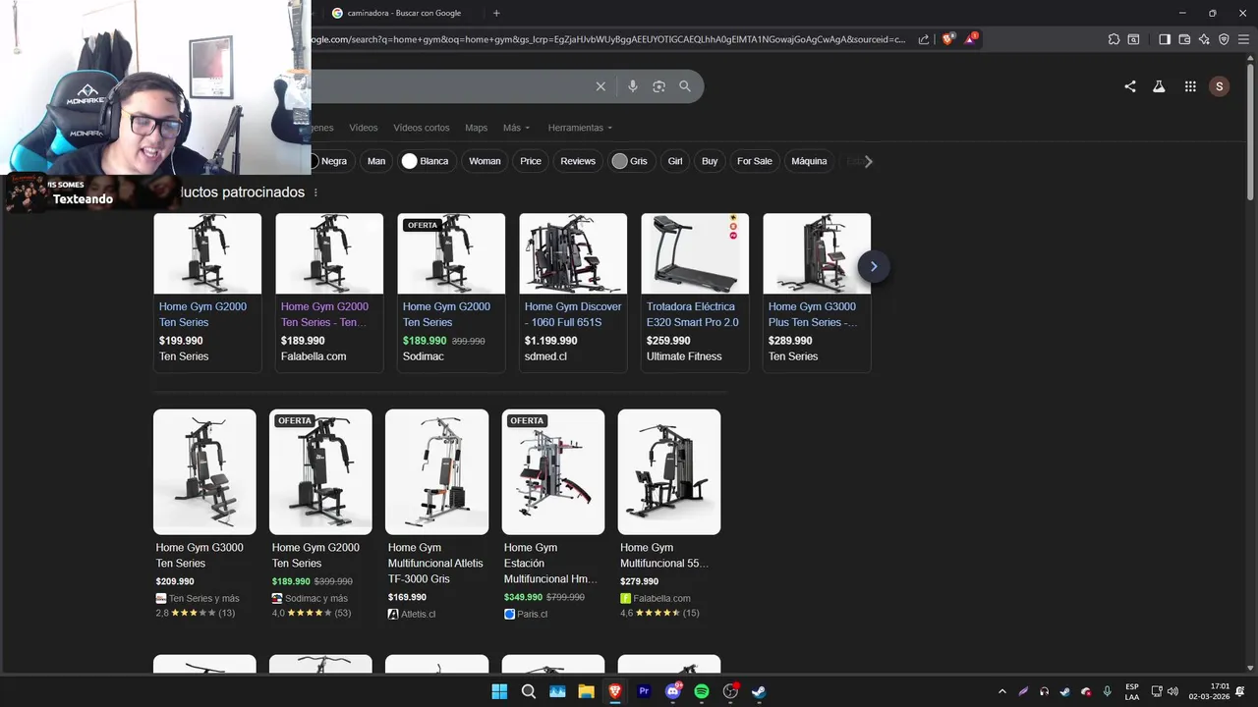The height and width of the screenshot is (707, 1258).
Task: Apply the Man filter chip
Action: click(x=376, y=161)
